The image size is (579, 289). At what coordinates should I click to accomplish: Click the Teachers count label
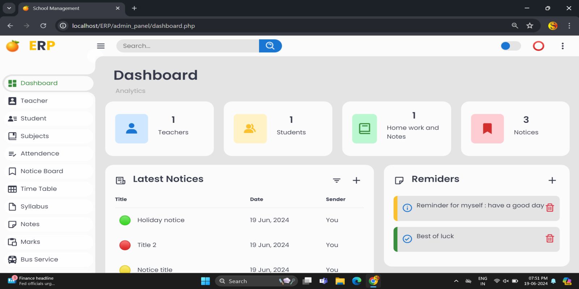pos(173,132)
